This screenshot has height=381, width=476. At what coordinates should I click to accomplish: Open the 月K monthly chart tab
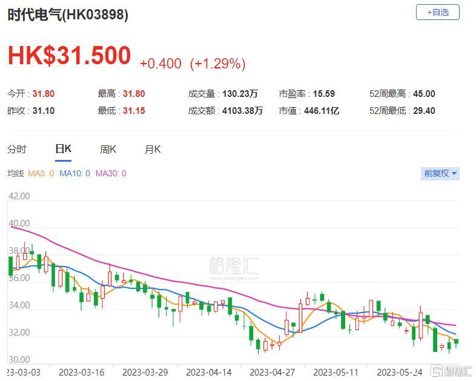[x=153, y=150]
